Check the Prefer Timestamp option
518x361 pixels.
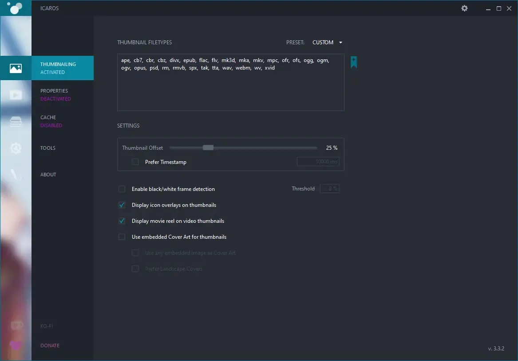[135, 162]
